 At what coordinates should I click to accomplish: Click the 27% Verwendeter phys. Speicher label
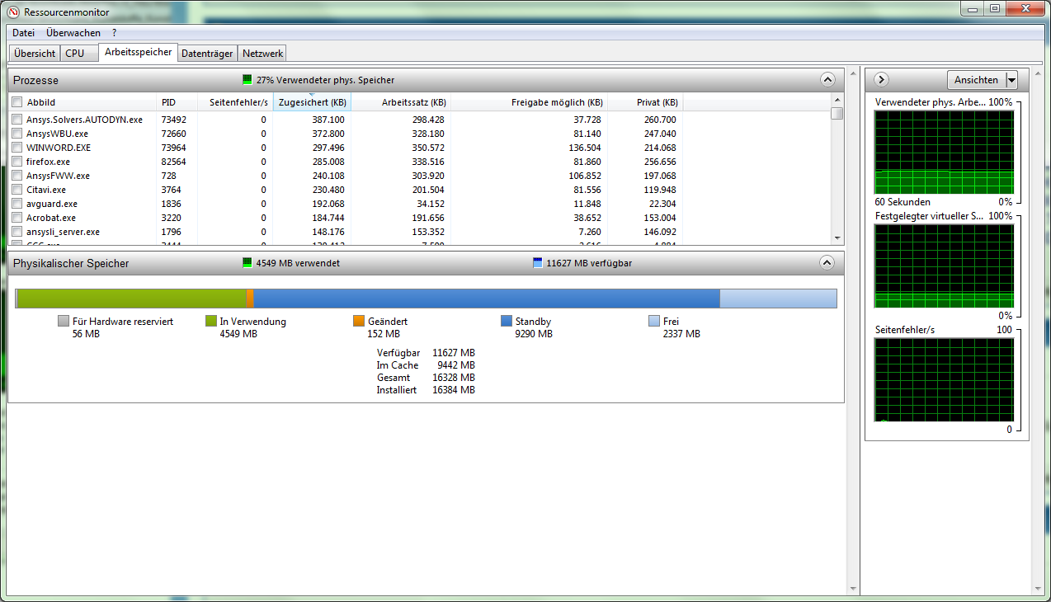click(x=325, y=80)
